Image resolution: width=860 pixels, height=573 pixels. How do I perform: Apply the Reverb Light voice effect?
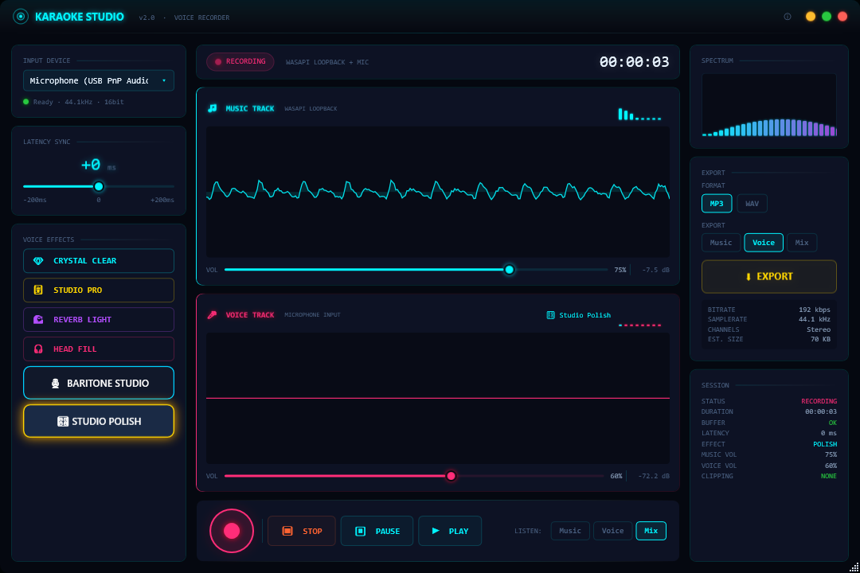click(99, 320)
